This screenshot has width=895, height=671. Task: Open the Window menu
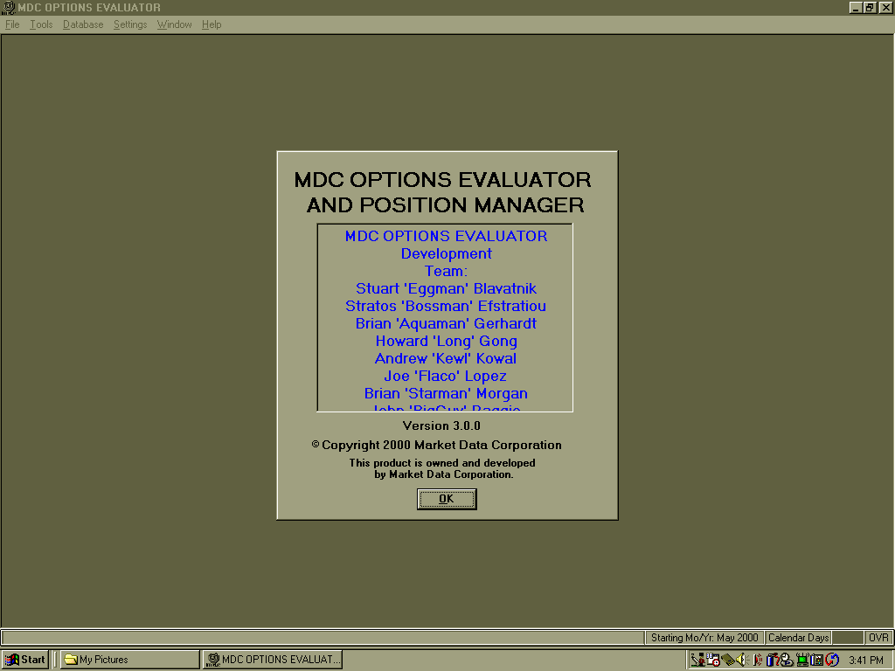[174, 24]
